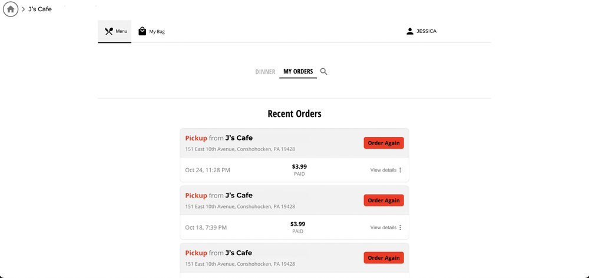View details of Oct 24 order
This screenshot has width=589, height=278.
click(x=383, y=170)
